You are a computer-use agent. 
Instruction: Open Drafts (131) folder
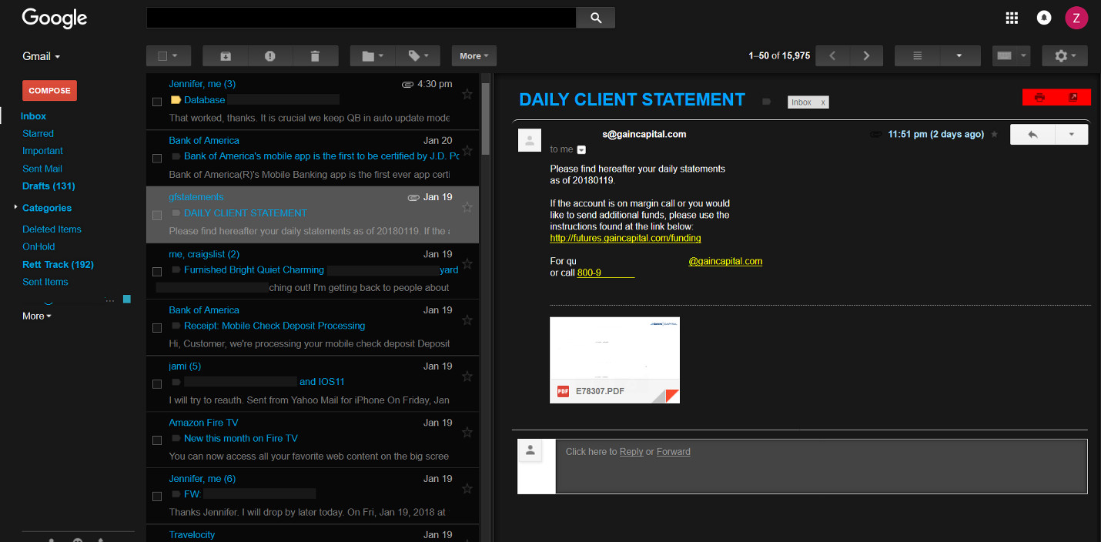(49, 186)
